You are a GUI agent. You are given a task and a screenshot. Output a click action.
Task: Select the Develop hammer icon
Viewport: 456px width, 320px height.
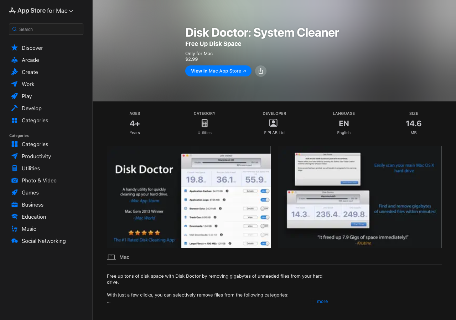tap(14, 108)
